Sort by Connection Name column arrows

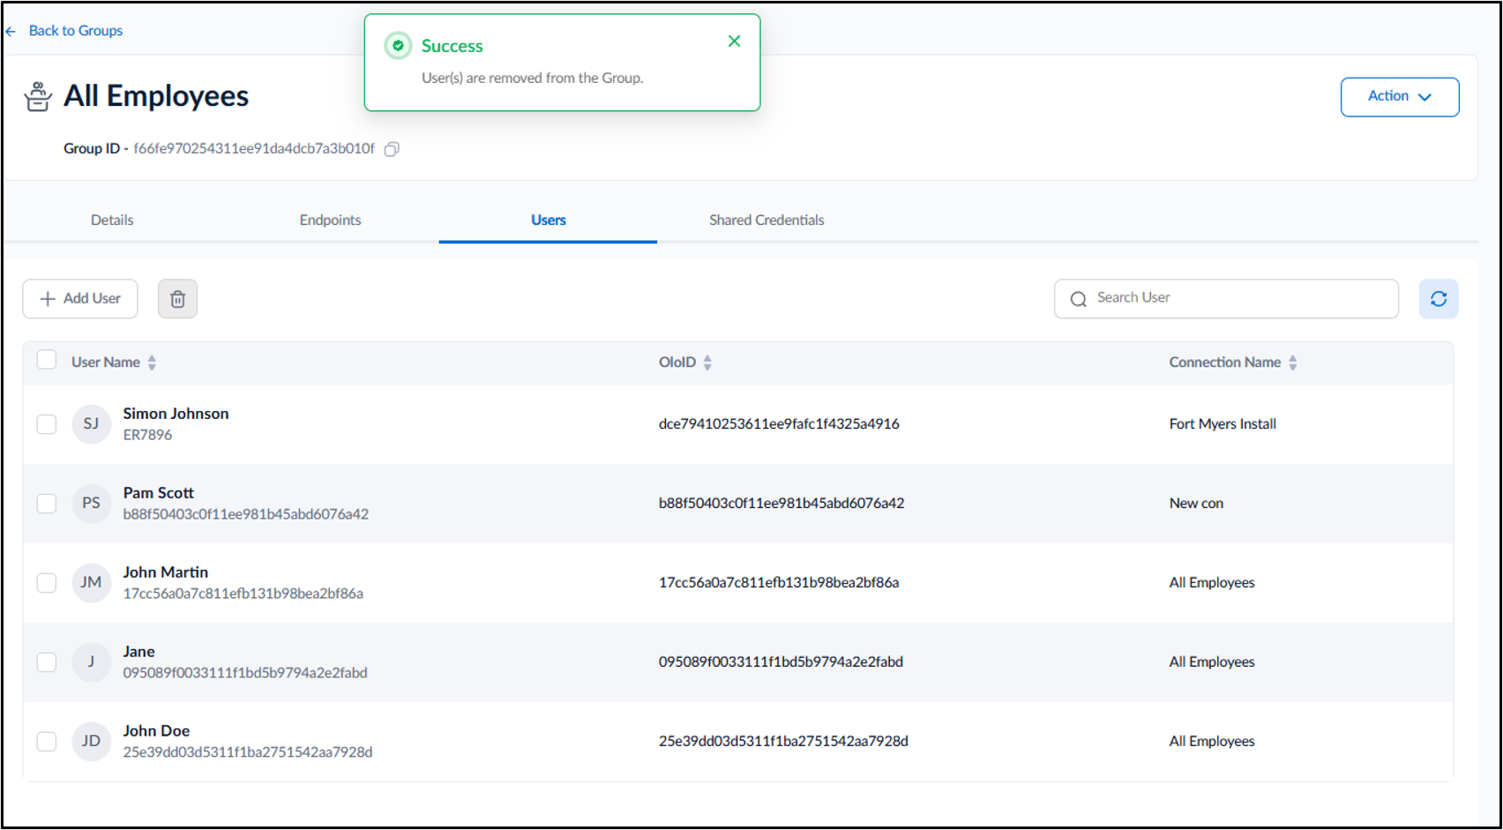click(1292, 363)
